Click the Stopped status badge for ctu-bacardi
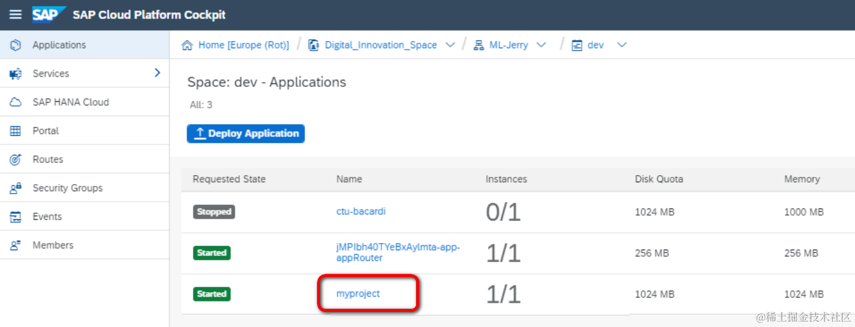 (214, 211)
